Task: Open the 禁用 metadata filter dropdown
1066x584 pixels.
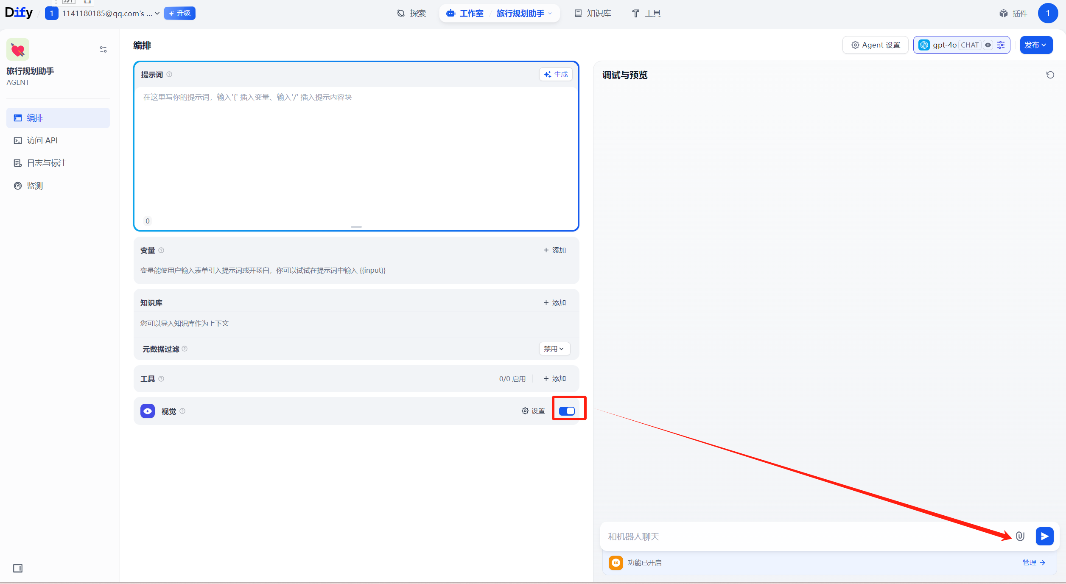Action: [554, 349]
